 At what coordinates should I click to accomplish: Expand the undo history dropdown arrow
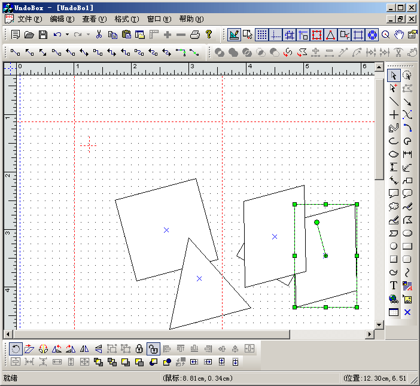[67, 35]
